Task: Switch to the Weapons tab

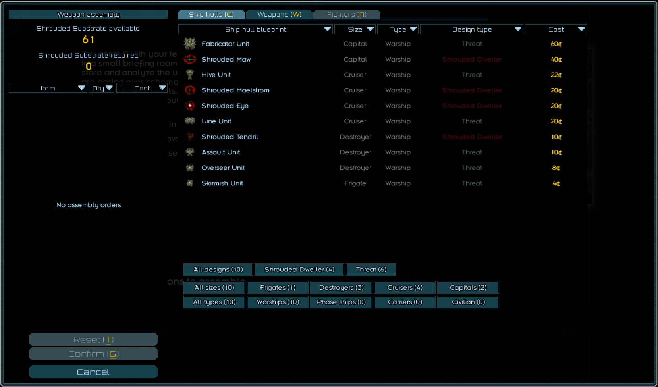Action: pyautogui.click(x=279, y=15)
